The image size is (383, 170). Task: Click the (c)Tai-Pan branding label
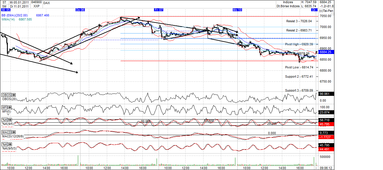point(326,10)
